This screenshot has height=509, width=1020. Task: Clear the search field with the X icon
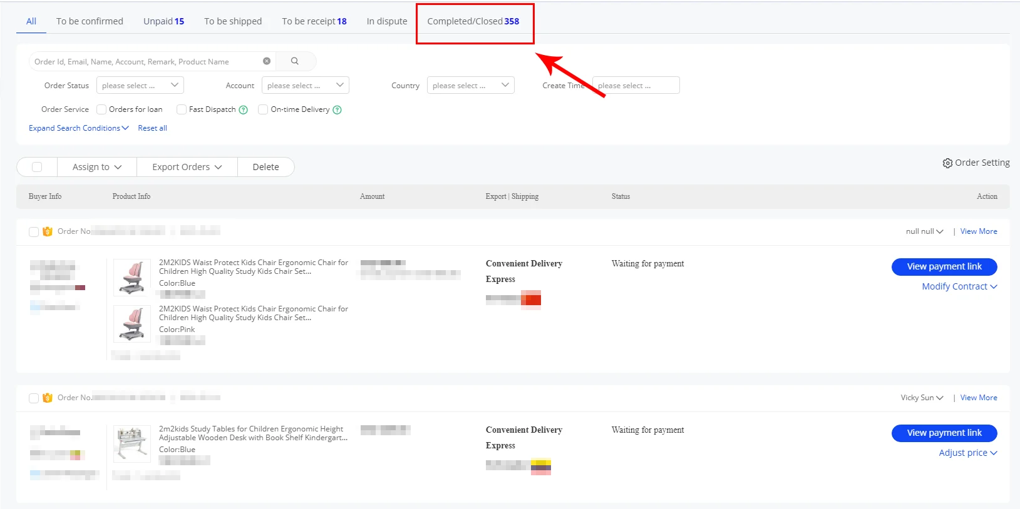(x=267, y=61)
